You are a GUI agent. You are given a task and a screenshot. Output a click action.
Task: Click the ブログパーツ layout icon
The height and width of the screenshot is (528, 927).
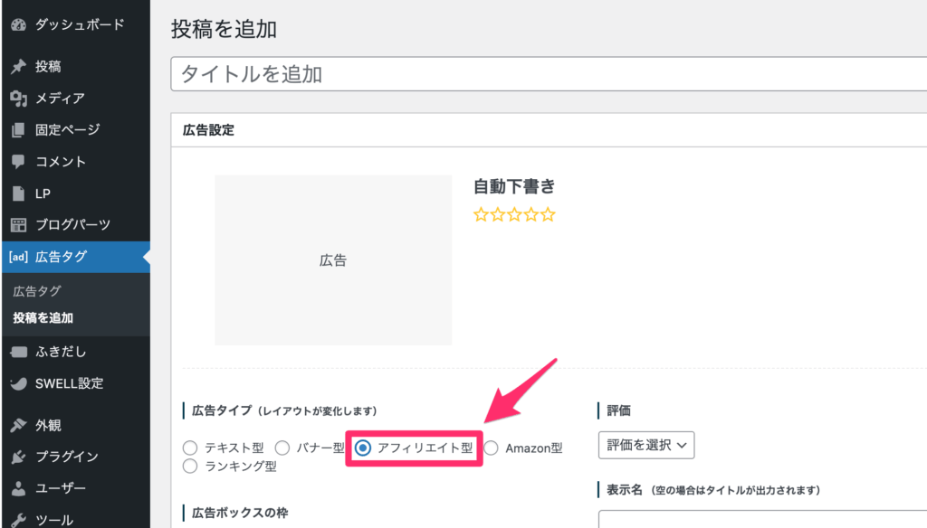click(x=18, y=225)
